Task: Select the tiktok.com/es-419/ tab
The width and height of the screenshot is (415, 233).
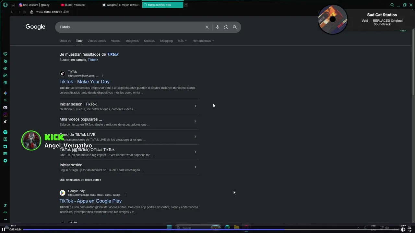Action: 162,5
